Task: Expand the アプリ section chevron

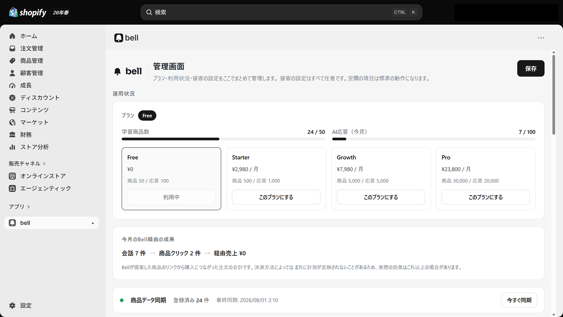Action: click(x=29, y=207)
